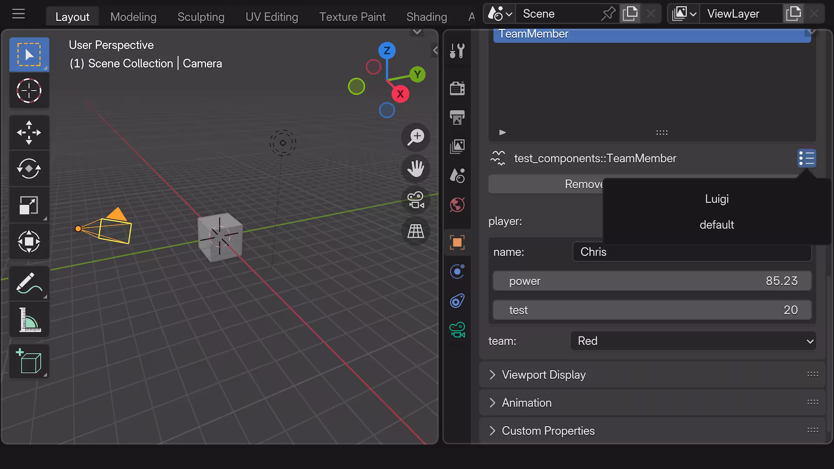
Task: Click the presets list icon beside TeamMember
Action: pos(807,159)
